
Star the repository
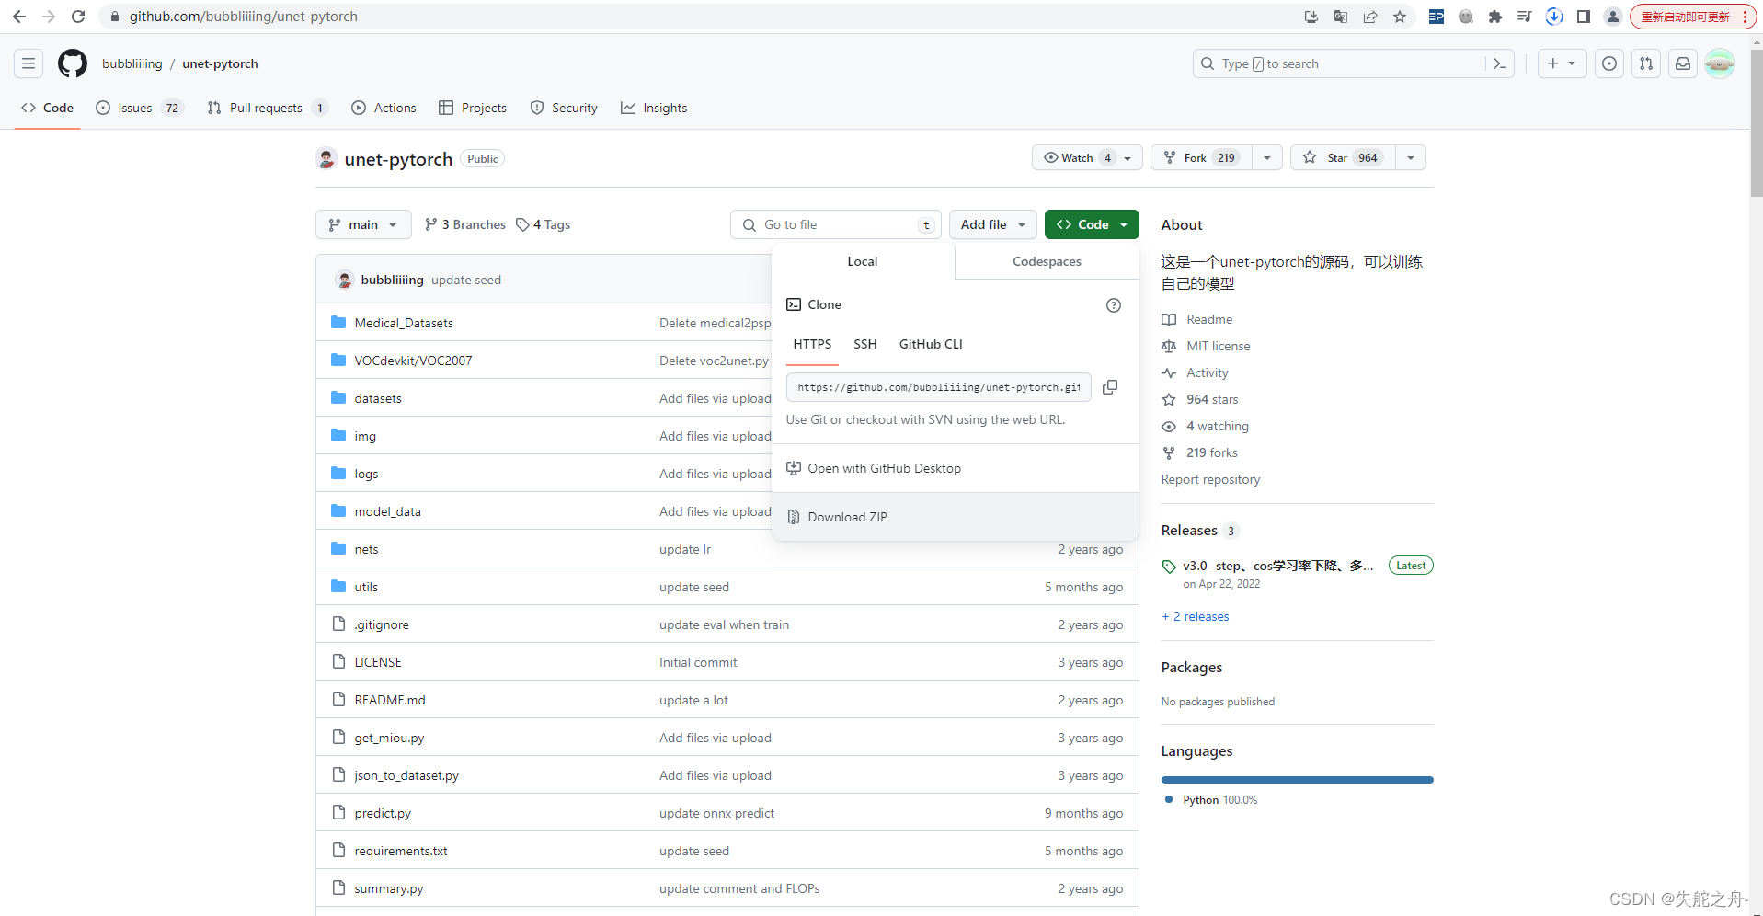(x=1343, y=157)
